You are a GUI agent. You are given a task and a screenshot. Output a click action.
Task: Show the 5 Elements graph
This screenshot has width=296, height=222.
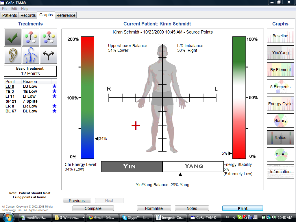tap(280, 87)
